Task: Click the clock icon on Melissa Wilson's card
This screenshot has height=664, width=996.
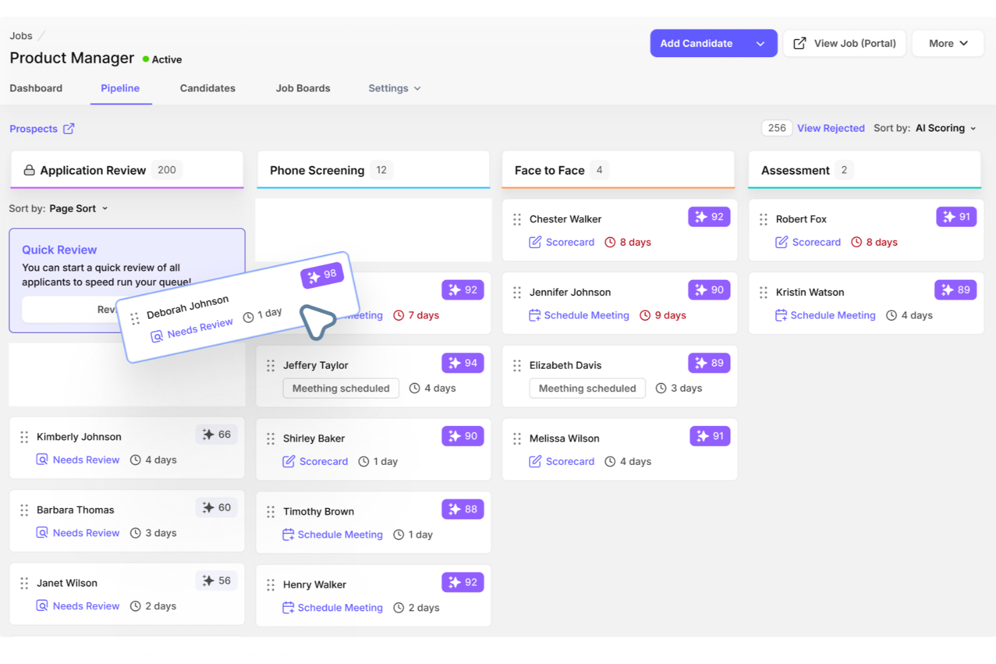Action: tap(610, 462)
